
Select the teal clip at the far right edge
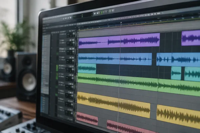[192, 74]
